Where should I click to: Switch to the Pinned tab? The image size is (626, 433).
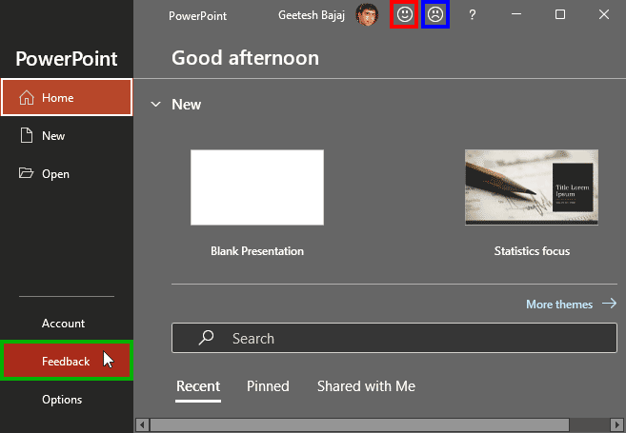coord(268,386)
